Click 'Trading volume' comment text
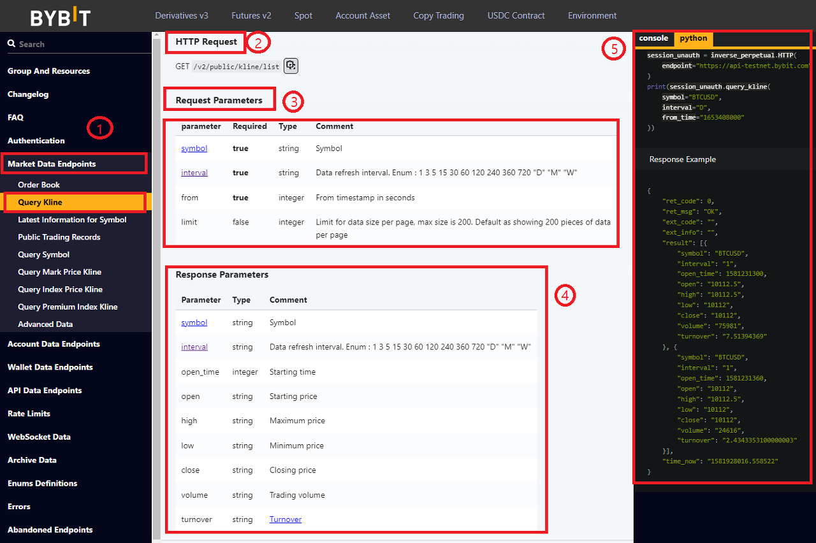This screenshot has height=543, width=816. click(x=297, y=495)
